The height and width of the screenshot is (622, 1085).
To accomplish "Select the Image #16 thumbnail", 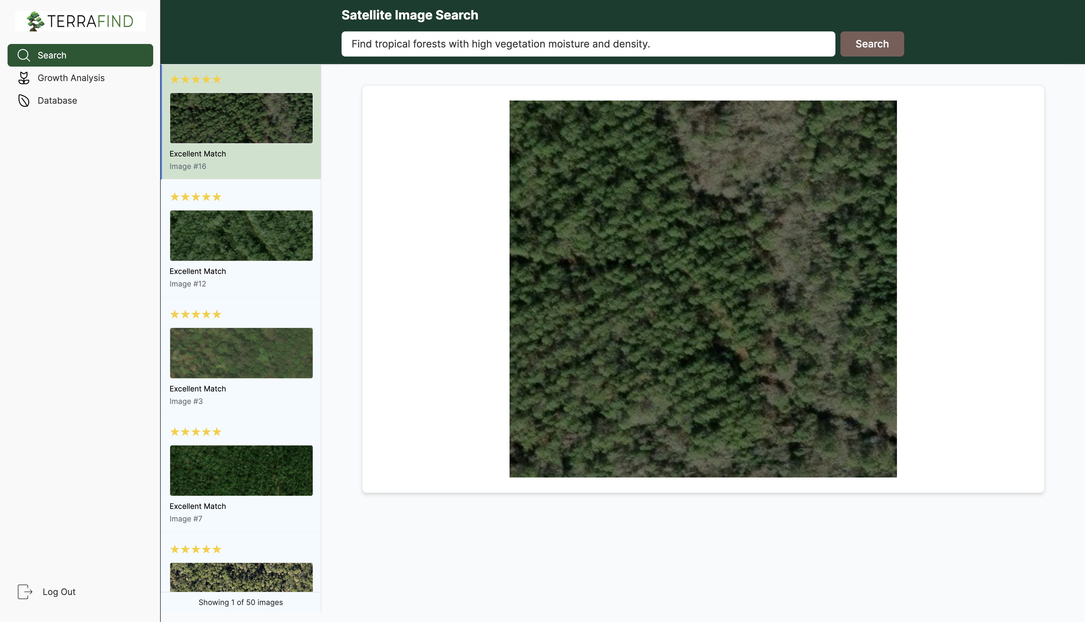I will [241, 118].
